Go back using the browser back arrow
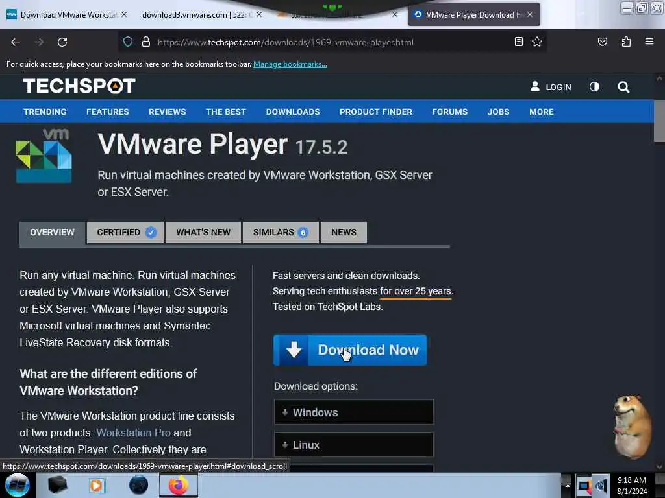Viewport: 665px width, 498px height. pyautogui.click(x=16, y=42)
